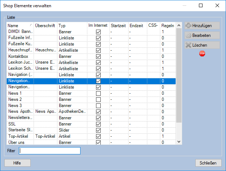Click the red STOP icon
Image resolution: width=226 pixels, height=171 pixels.
[202, 54]
